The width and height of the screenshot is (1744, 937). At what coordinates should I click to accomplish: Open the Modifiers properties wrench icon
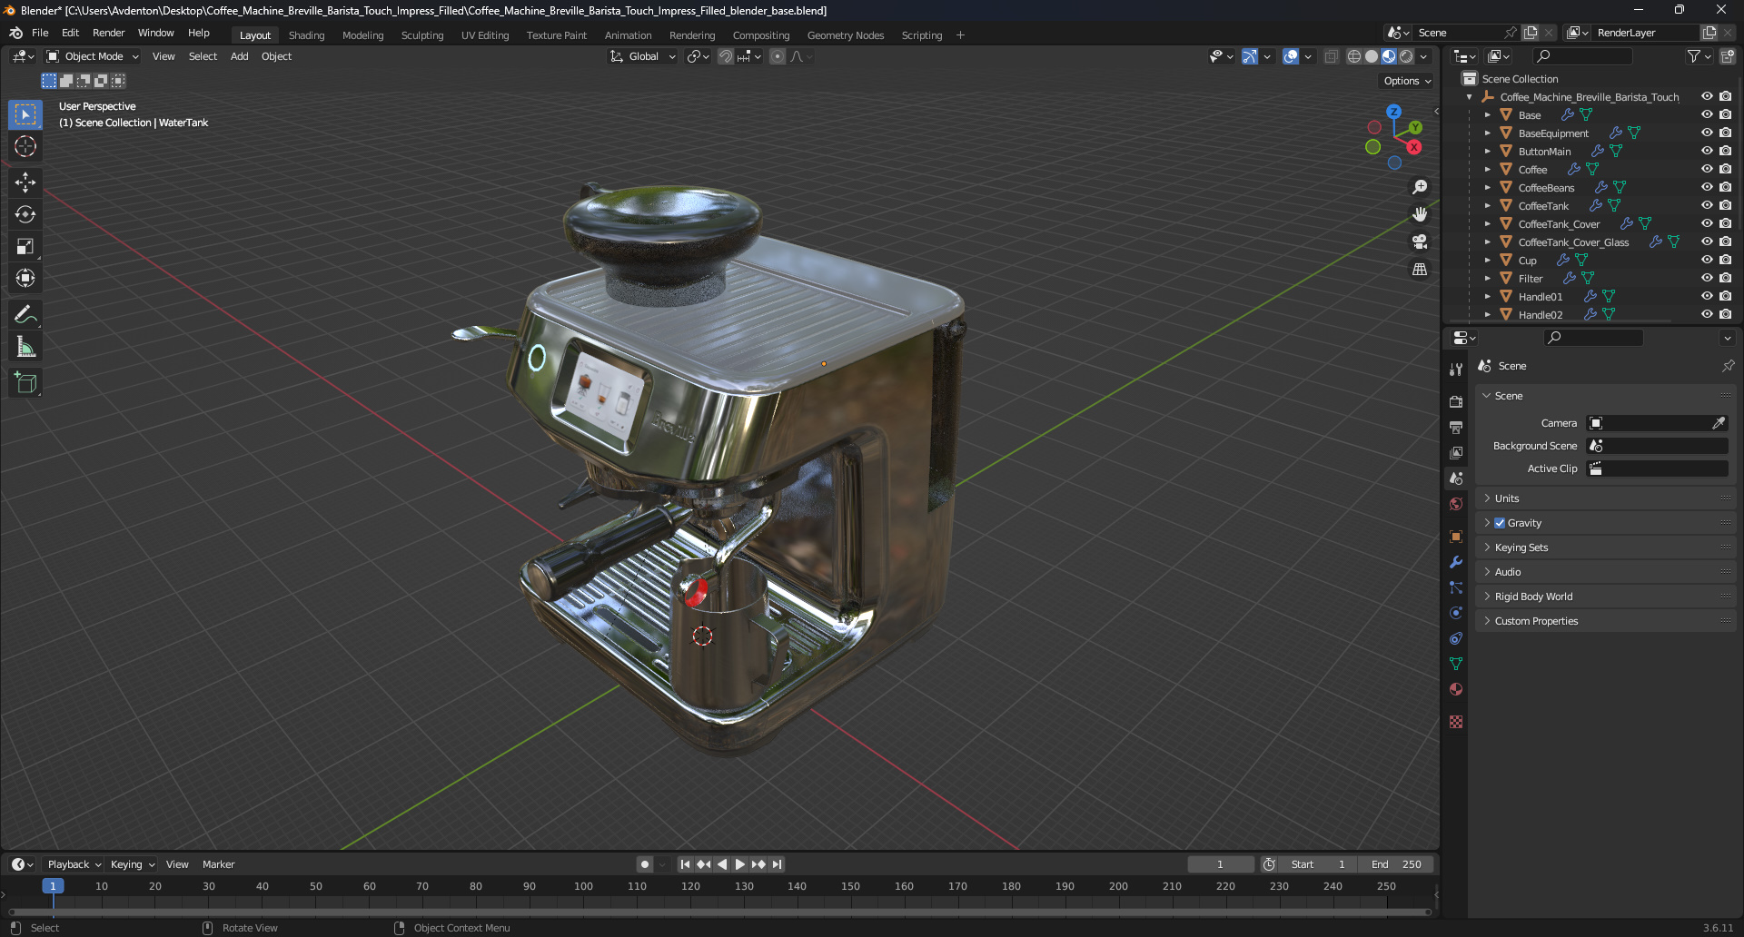click(1456, 562)
